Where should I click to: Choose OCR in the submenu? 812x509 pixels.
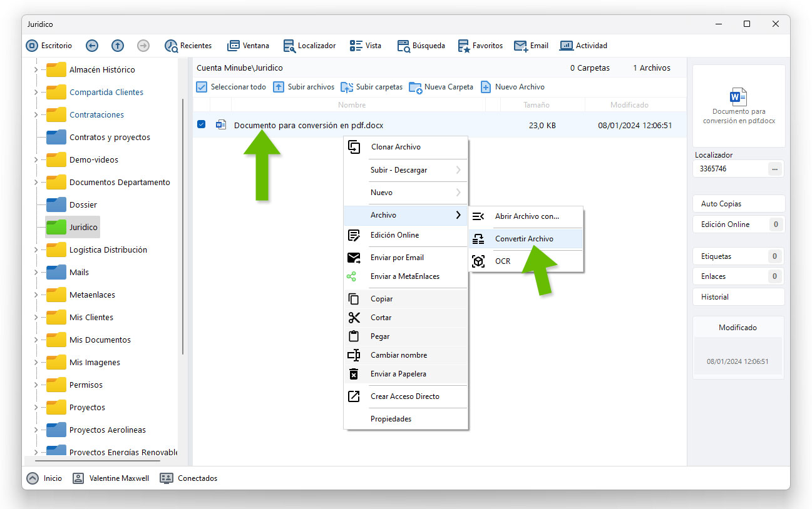(x=526, y=261)
